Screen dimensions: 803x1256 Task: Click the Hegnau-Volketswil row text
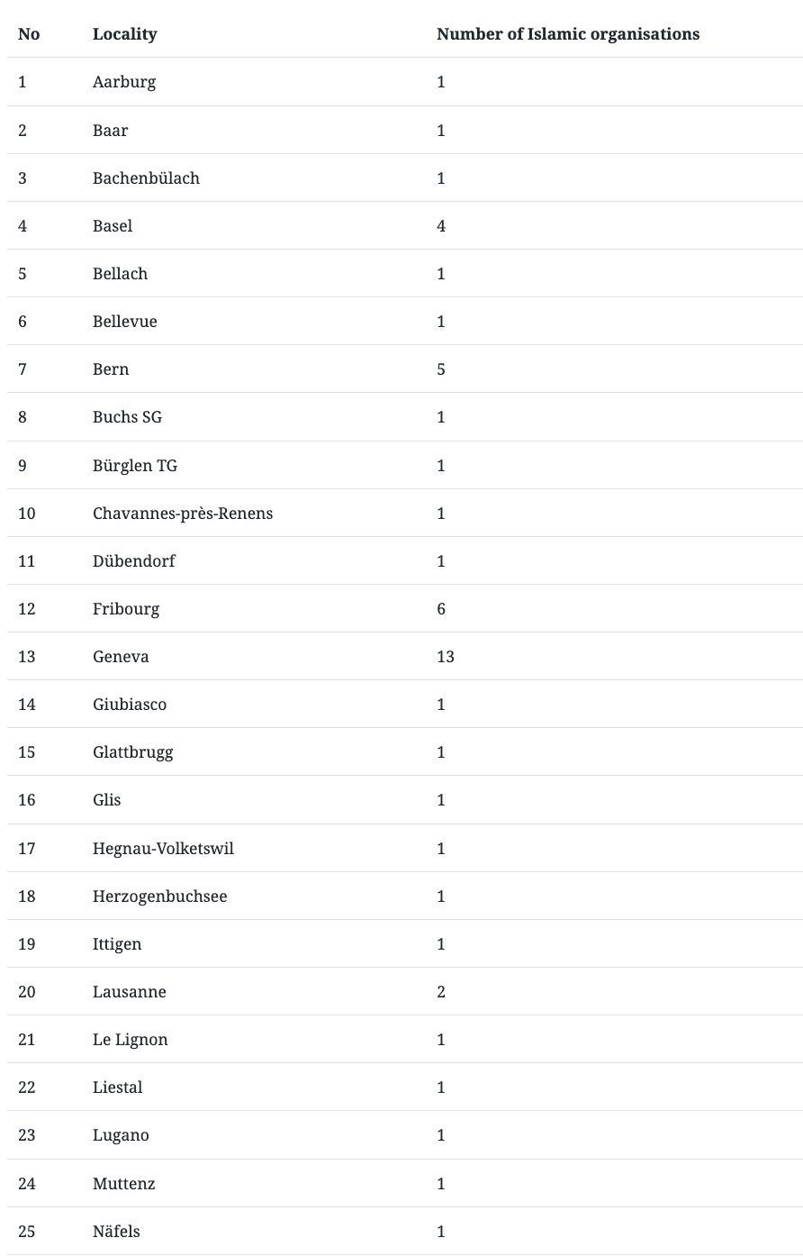coord(163,849)
